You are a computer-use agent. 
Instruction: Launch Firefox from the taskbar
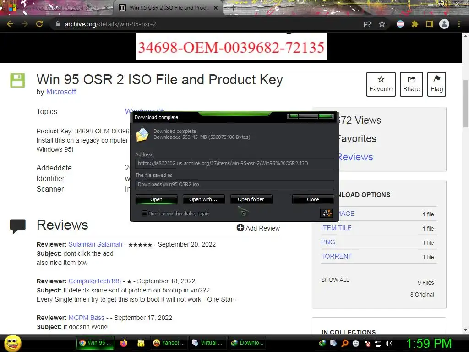point(124,343)
